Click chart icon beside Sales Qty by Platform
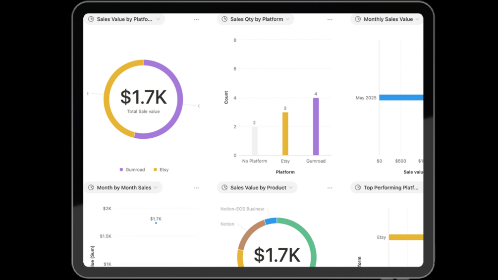498x280 pixels. click(224, 19)
